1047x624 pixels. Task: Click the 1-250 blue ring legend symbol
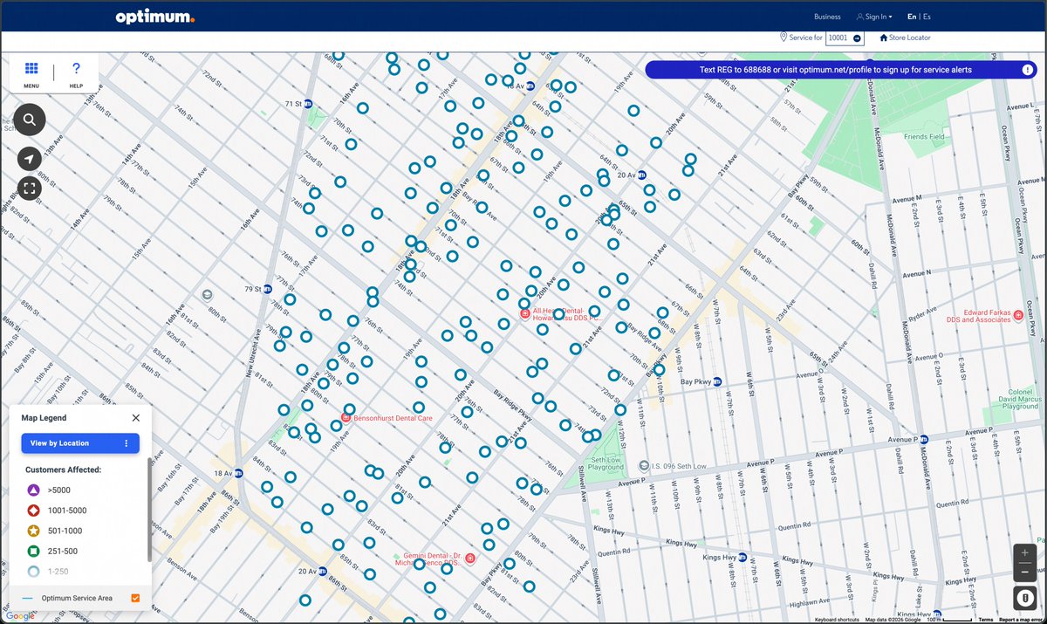click(32, 572)
